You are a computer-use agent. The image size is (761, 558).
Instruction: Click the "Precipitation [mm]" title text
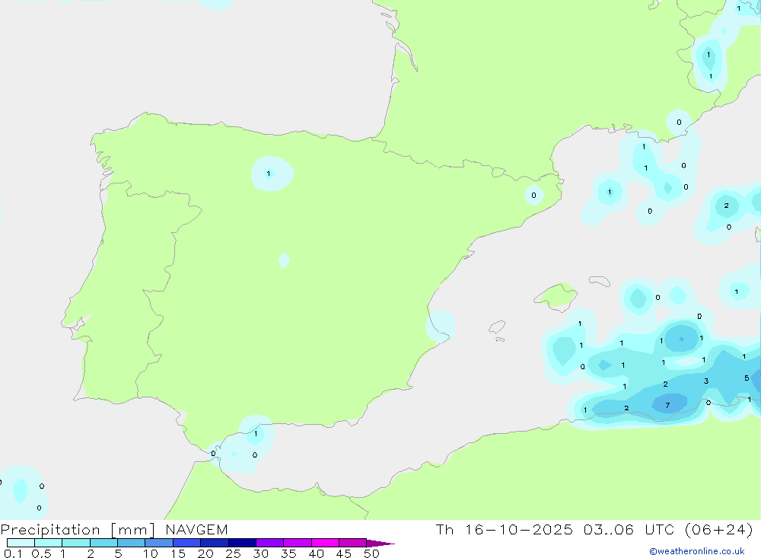[x=78, y=530]
